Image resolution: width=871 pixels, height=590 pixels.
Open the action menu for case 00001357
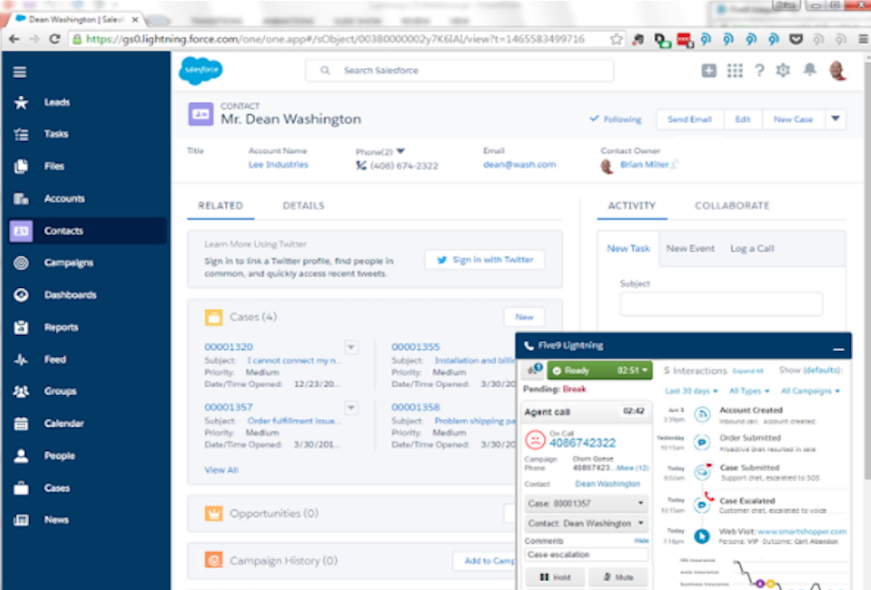pyautogui.click(x=351, y=408)
